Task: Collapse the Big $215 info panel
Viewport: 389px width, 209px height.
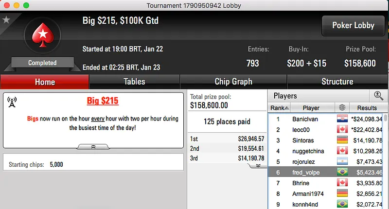Action: coord(93,146)
